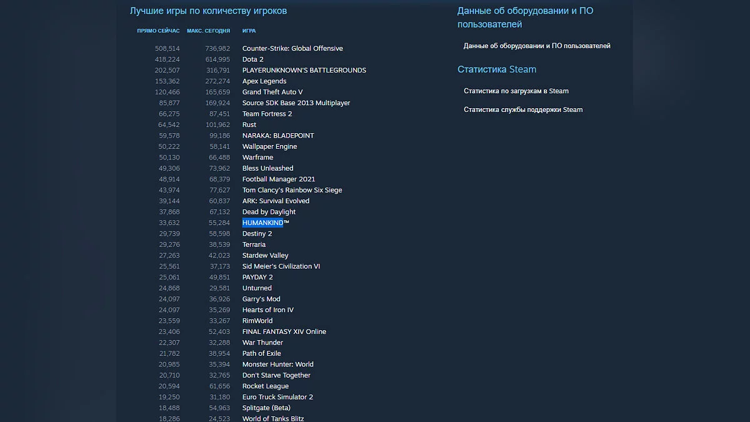Open NARAKA: BLADEPOINT link
Image resolution: width=750 pixels, height=422 pixels.
(x=278, y=136)
